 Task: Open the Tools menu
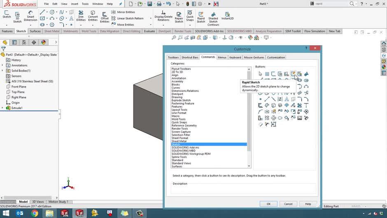tap(85, 4)
